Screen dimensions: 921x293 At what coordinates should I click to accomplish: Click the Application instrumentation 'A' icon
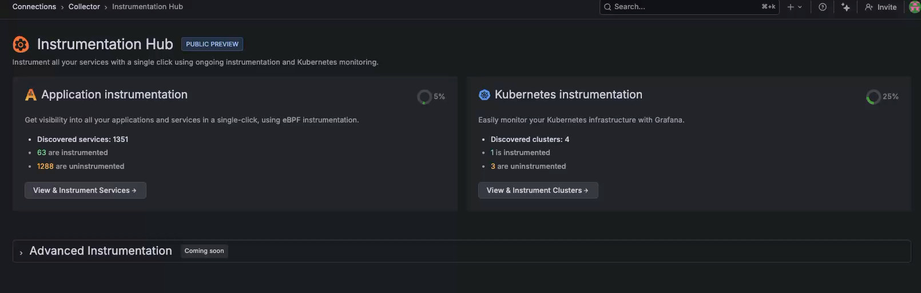click(x=31, y=95)
